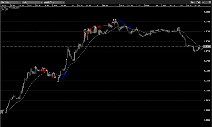Click the 10:00 time axis label
This screenshot has height=127, width=212.
(x=13, y=5)
